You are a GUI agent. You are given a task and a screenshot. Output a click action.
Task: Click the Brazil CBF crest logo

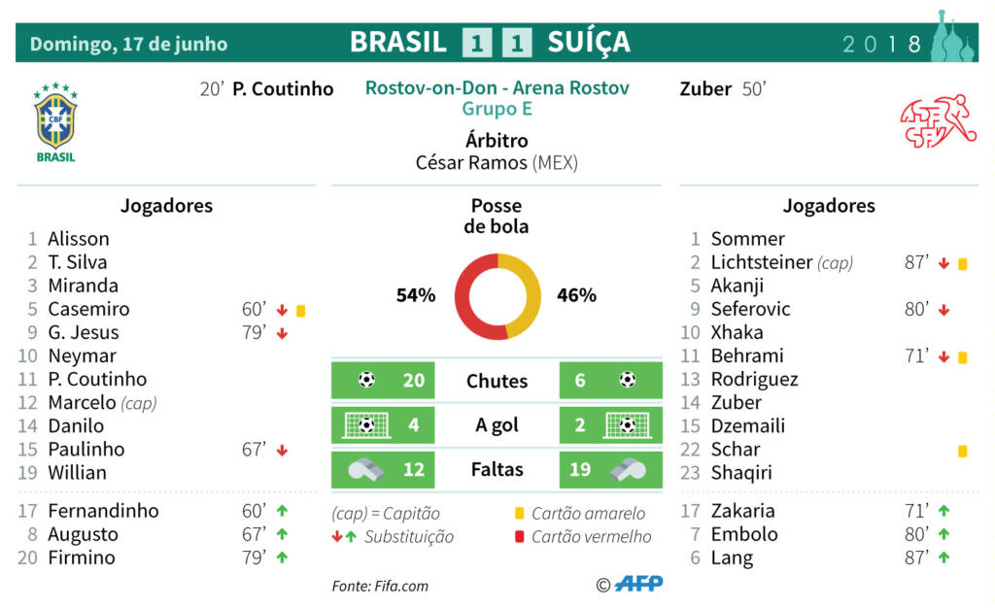[x=55, y=121]
